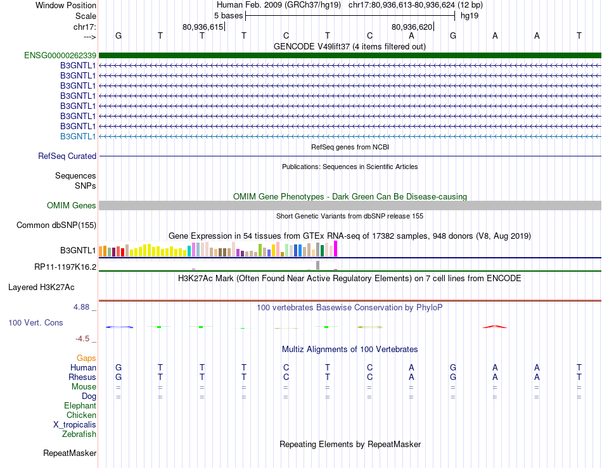
Task: Select the Dog alignment row label
Action: coord(89,396)
